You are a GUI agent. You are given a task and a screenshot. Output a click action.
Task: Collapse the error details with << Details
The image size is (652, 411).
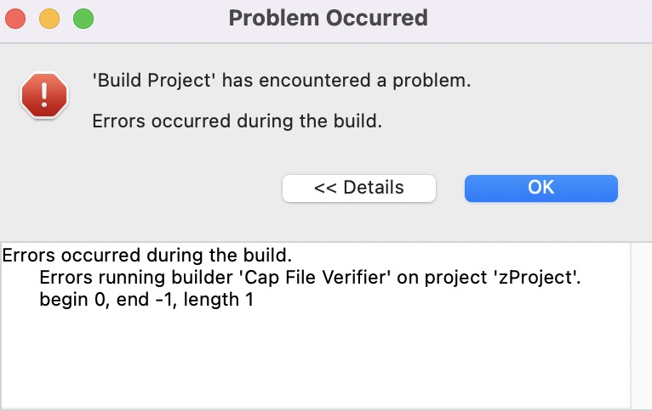coord(358,188)
